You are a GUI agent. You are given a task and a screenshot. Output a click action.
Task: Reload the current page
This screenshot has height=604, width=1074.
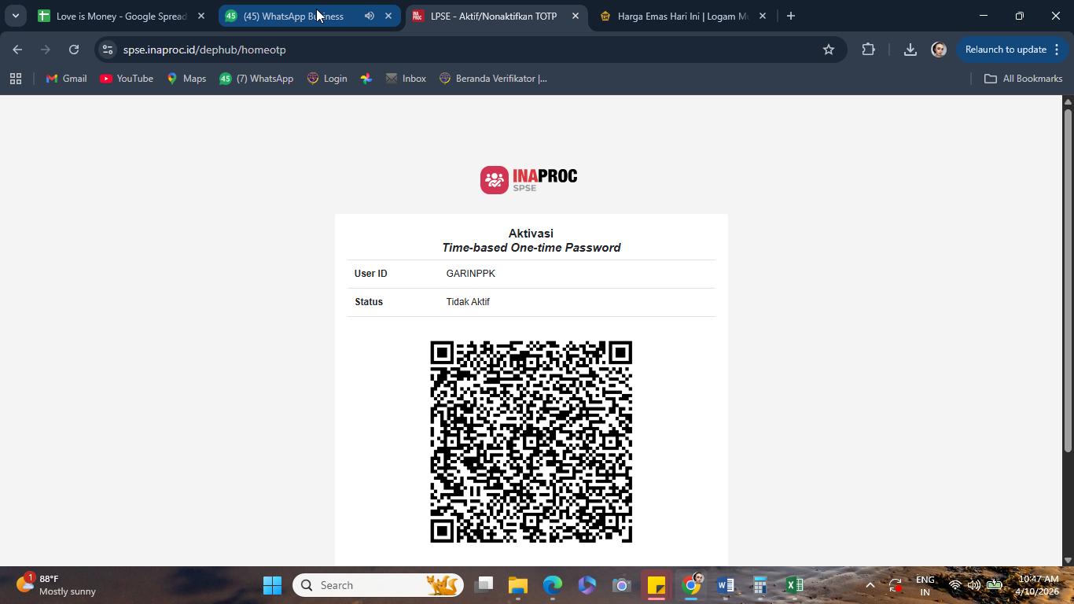click(x=74, y=50)
